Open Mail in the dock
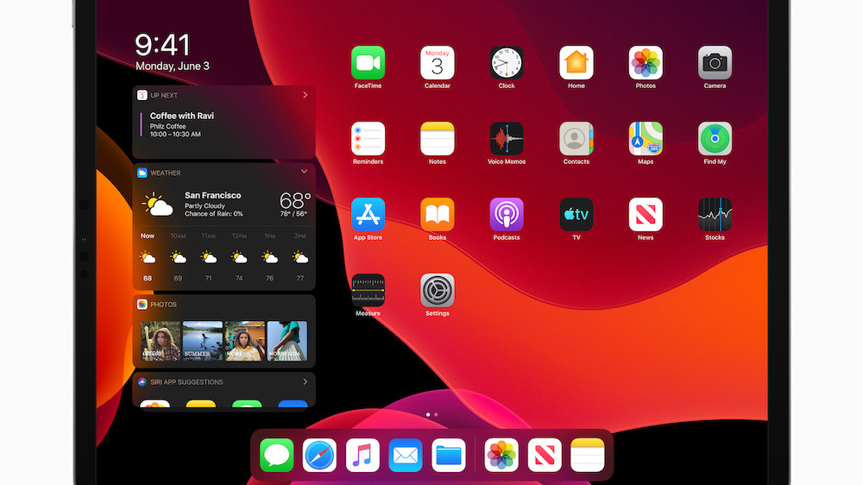Screen dimensions: 863x485 coord(405,456)
